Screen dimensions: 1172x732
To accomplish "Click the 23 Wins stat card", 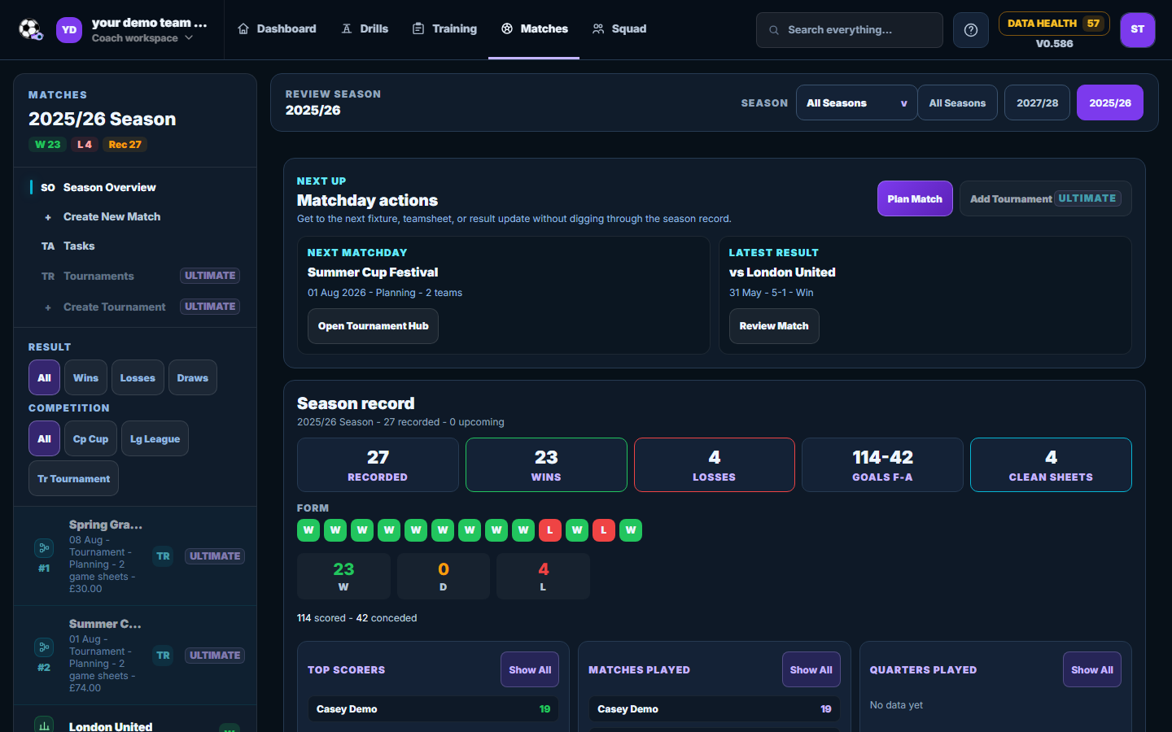I will pyautogui.click(x=546, y=464).
